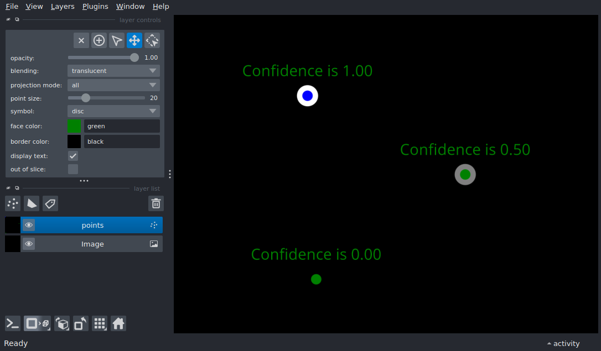
Task: Create a new shapes layer
Action: point(32,203)
